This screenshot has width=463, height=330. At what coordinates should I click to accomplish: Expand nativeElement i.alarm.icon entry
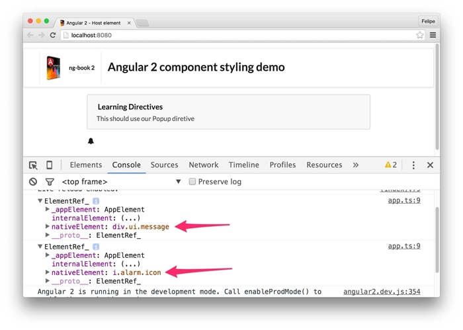pyautogui.click(x=48, y=272)
